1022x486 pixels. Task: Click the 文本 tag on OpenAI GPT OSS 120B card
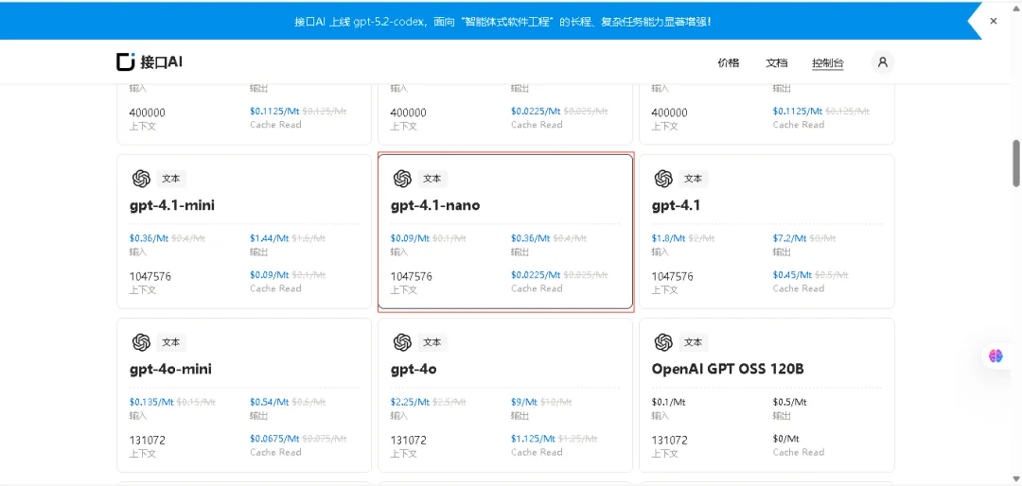pos(694,342)
